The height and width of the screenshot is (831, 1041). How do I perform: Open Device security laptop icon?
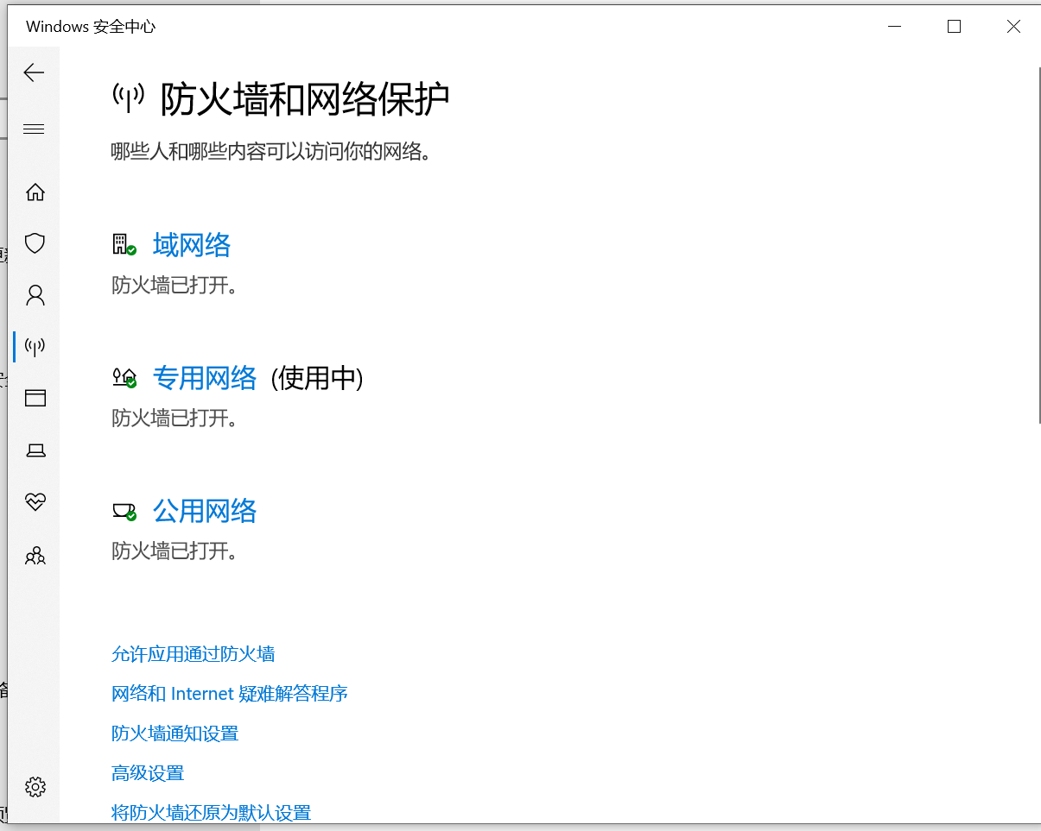pyautogui.click(x=35, y=450)
